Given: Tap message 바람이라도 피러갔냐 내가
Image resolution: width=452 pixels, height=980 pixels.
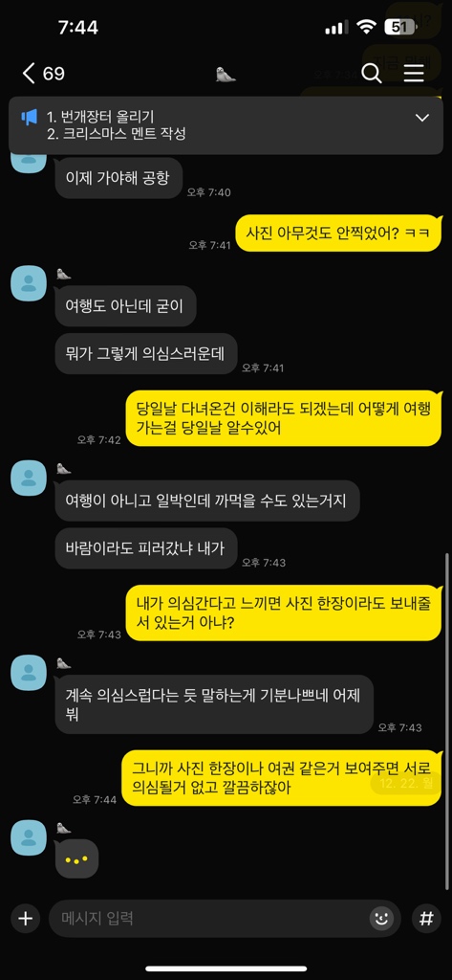Looking at the screenshot, I should pyautogui.click(x=146, y=548).
